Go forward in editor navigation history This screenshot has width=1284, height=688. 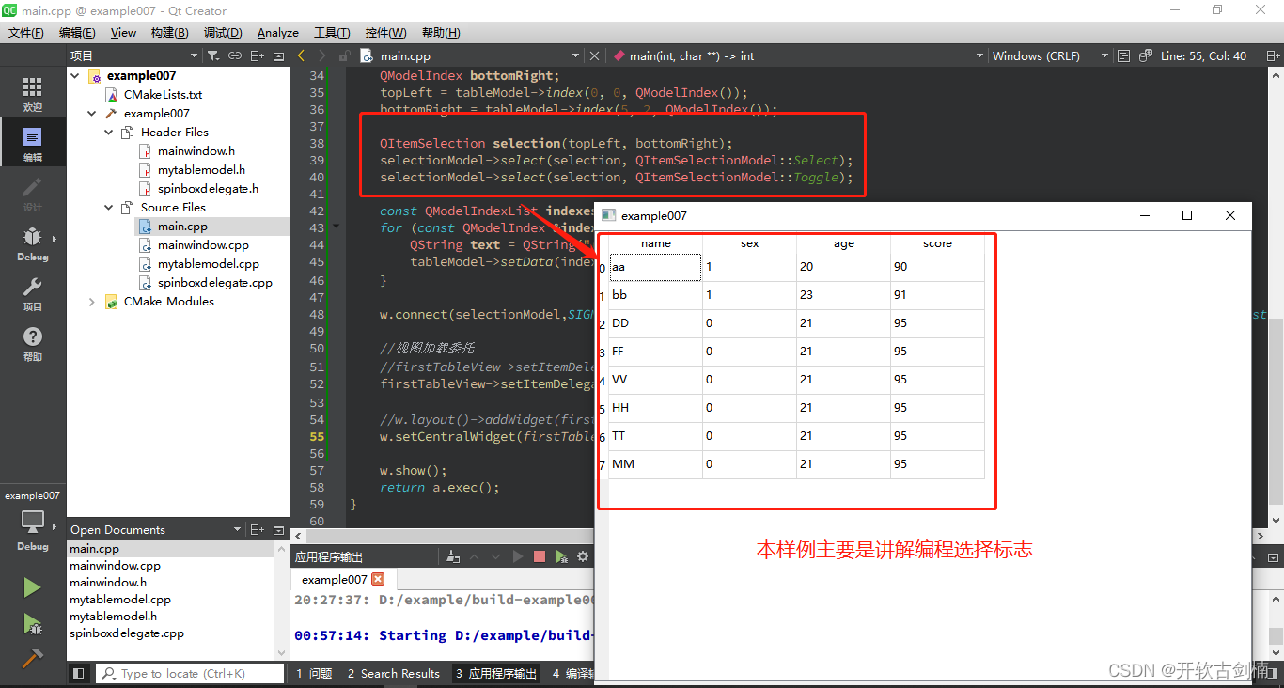(322, 56)
